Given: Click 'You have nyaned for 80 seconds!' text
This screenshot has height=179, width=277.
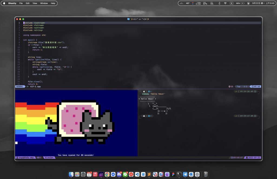Looking at the screenshot, I should 76,155.
